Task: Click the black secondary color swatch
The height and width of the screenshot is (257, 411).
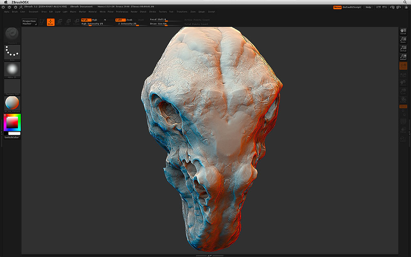Action: pyautogui.click(x=6, y=133)
